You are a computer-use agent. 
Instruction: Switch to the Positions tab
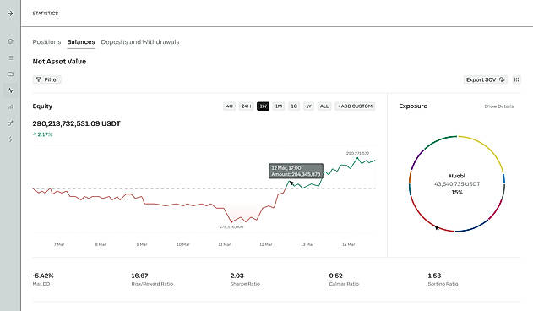click(x=46, y=42)
